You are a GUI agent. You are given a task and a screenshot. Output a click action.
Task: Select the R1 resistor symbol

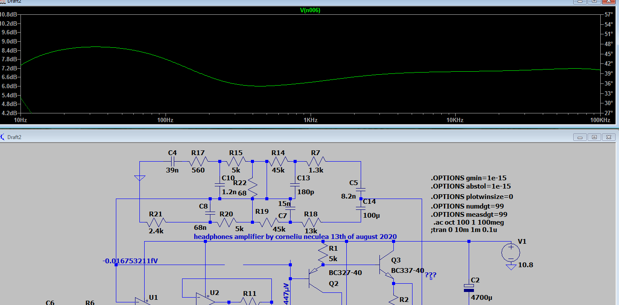[323, 253]
